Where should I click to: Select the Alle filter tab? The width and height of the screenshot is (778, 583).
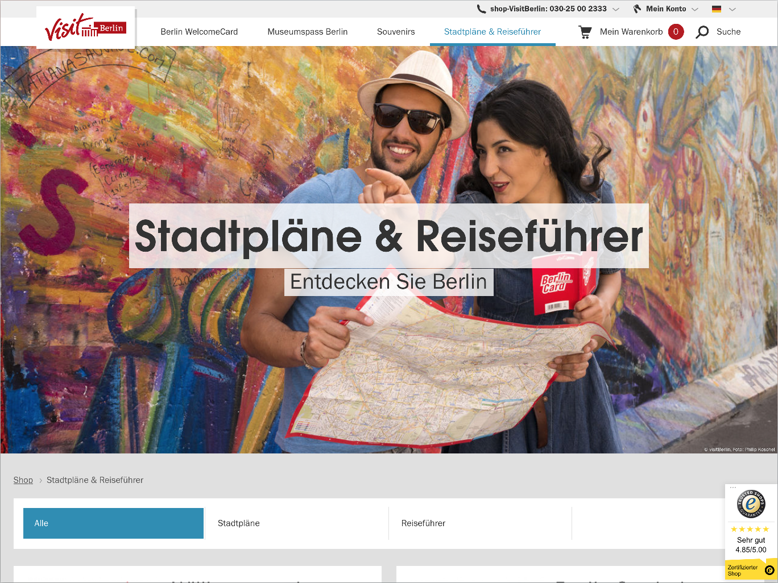pyautogui.click(x=113, y=523)
